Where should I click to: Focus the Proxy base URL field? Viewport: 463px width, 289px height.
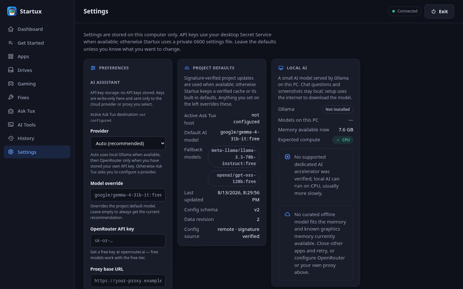point(128,281)
